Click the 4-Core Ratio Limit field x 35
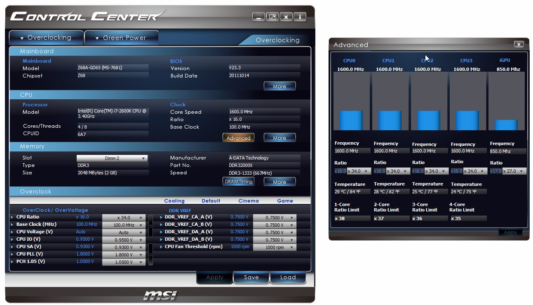The height and width of the screenshot is (305, 533). click(468, 218)
